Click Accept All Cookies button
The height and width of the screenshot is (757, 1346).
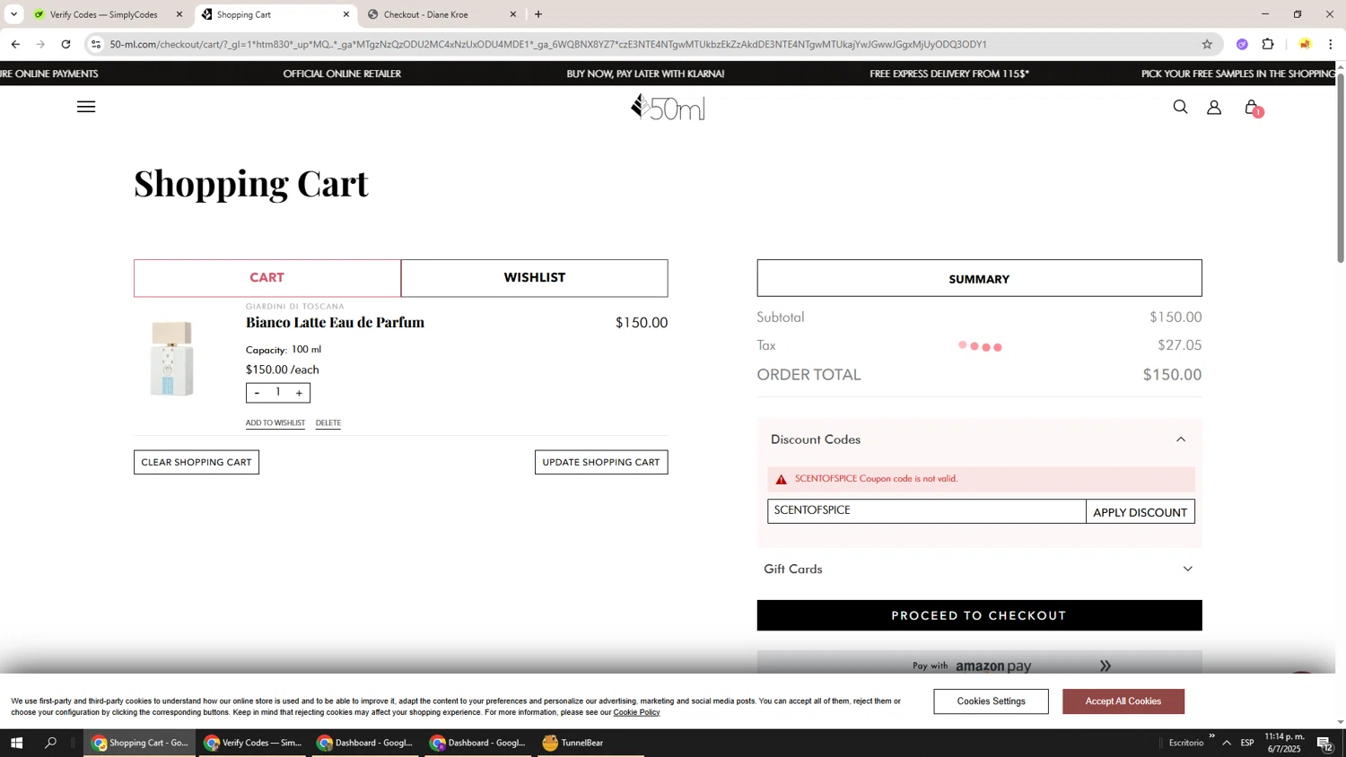(x=1123, y=701)
